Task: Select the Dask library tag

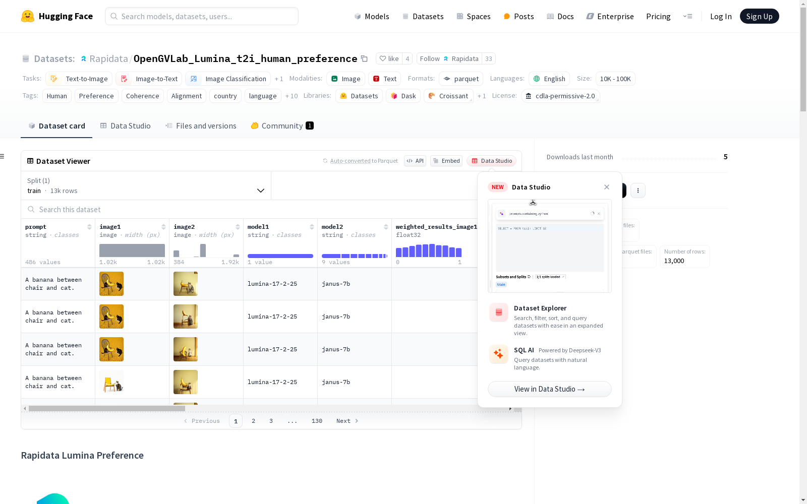Action: [403, 96]
